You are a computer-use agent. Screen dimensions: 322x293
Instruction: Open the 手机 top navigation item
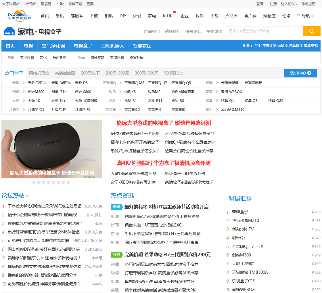(x=60, y=16)
